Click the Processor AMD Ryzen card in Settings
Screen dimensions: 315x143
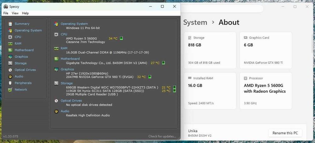click(266, 91)
